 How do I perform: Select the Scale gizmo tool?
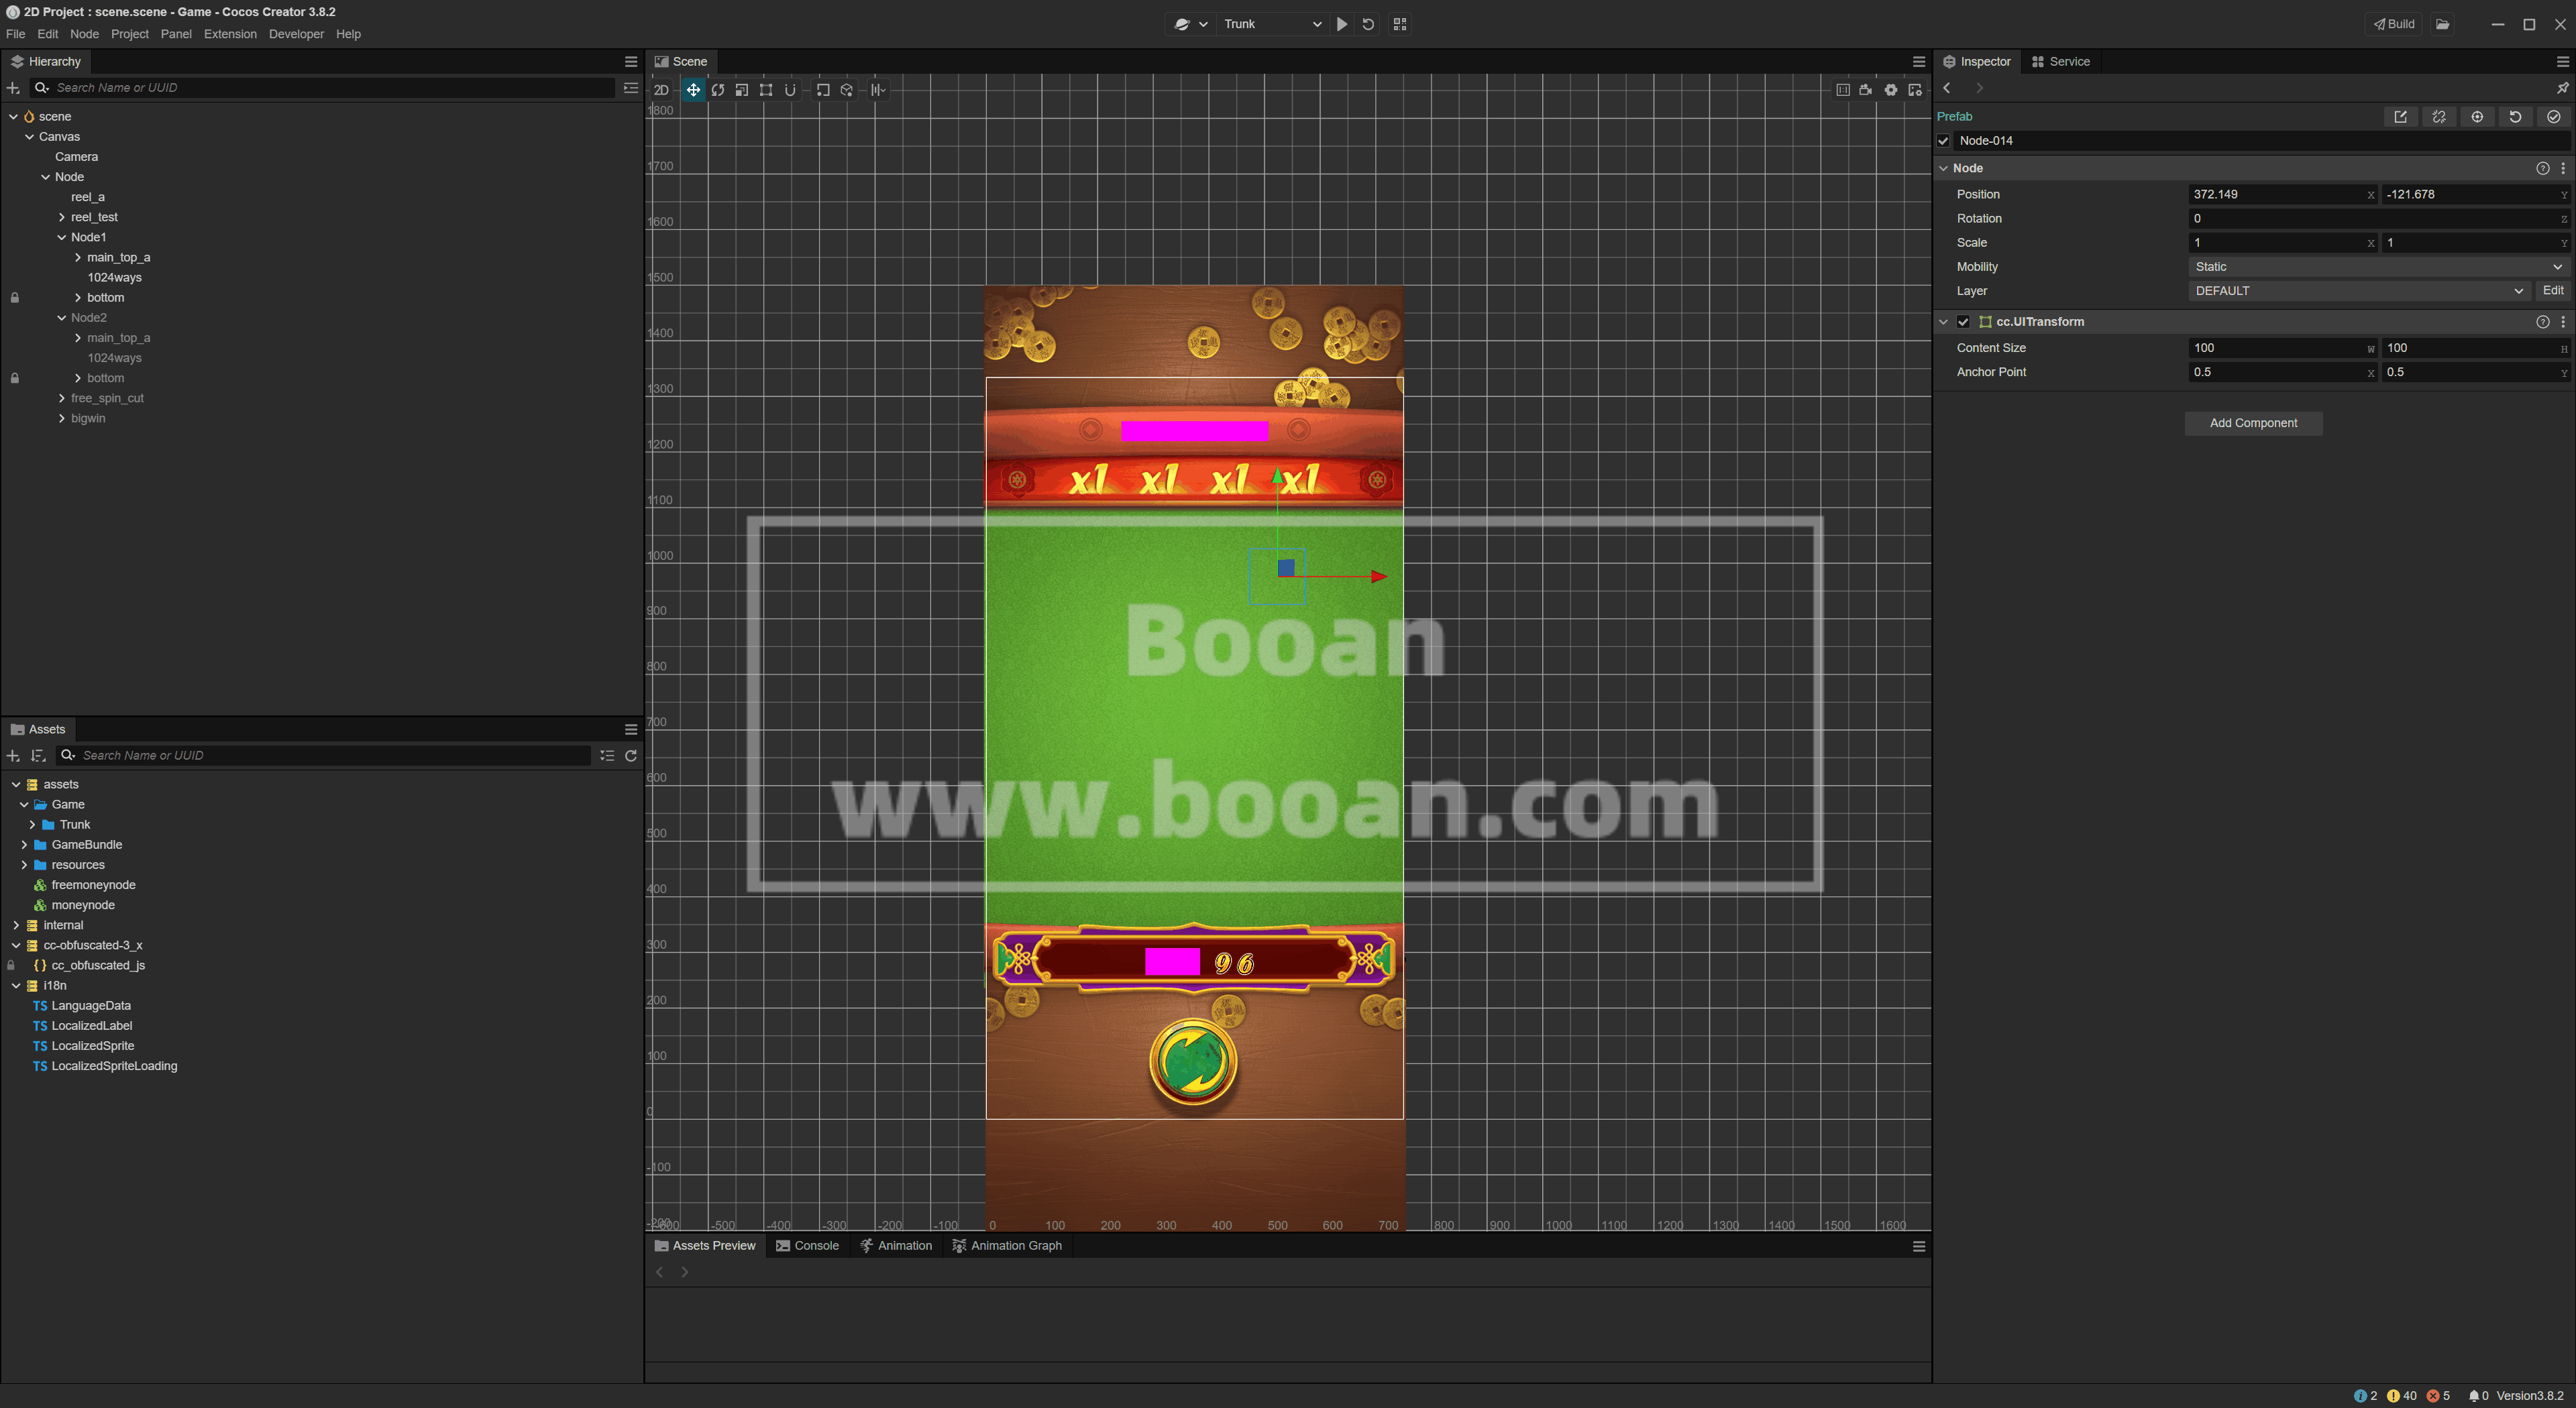pyautogui.click(x=742, y=90)
